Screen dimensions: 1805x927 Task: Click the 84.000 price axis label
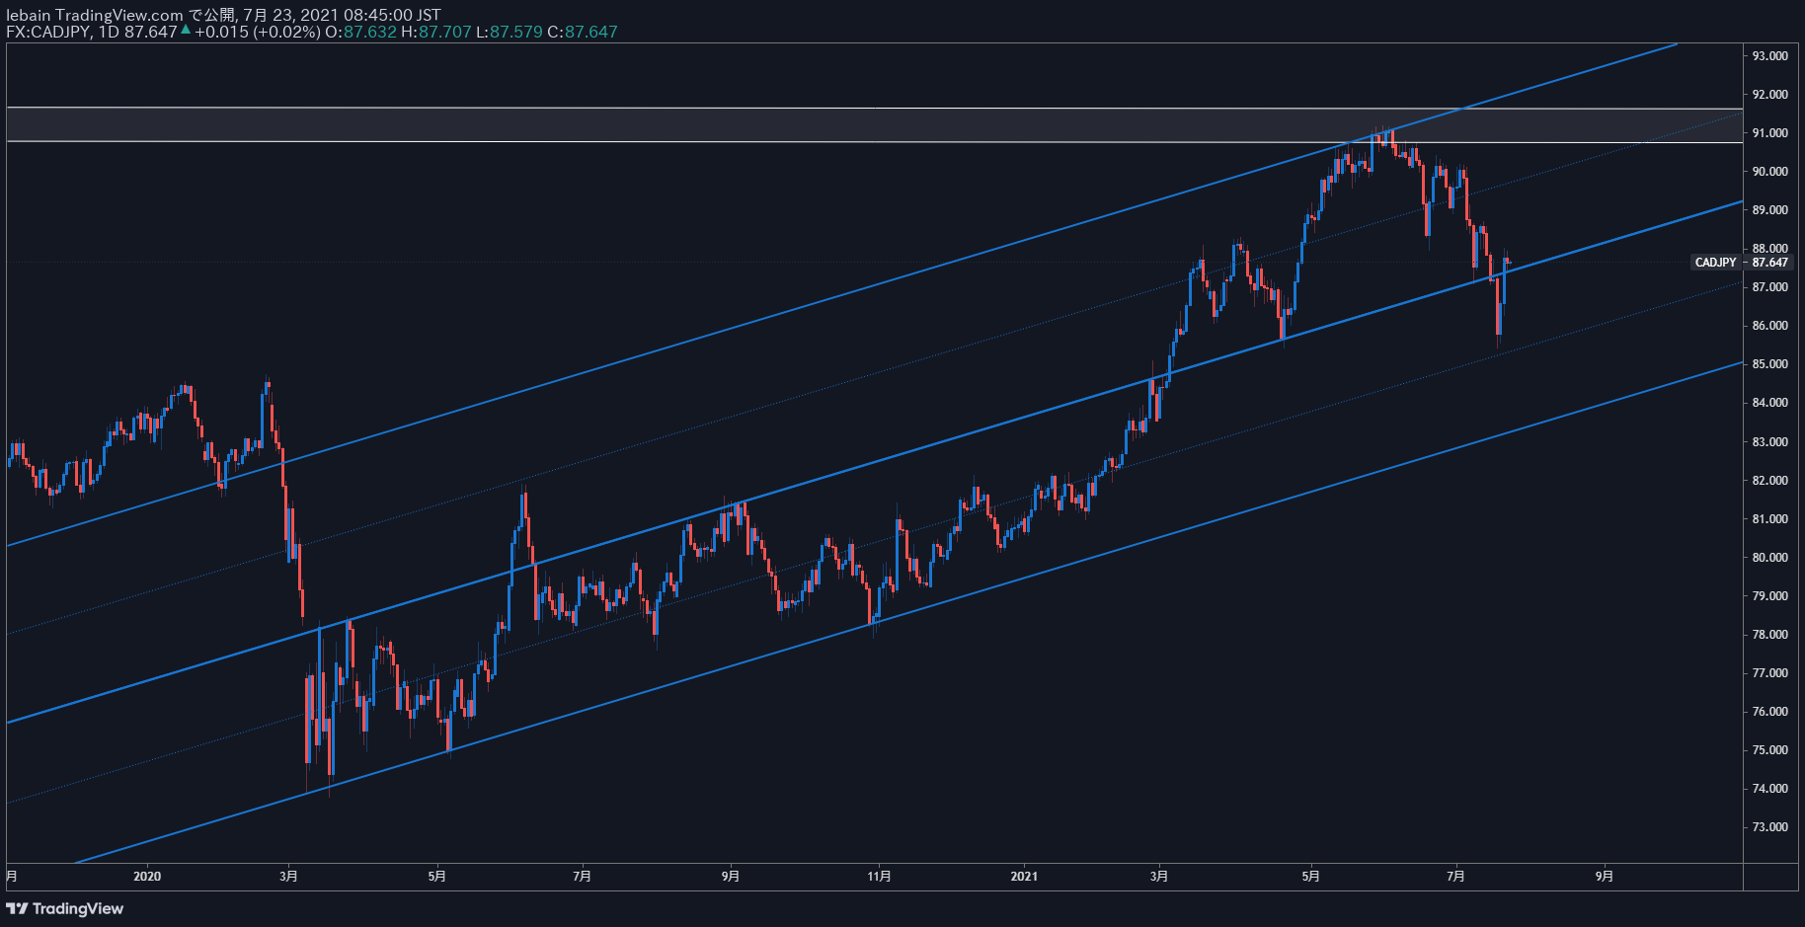[x=1769, y=403]
